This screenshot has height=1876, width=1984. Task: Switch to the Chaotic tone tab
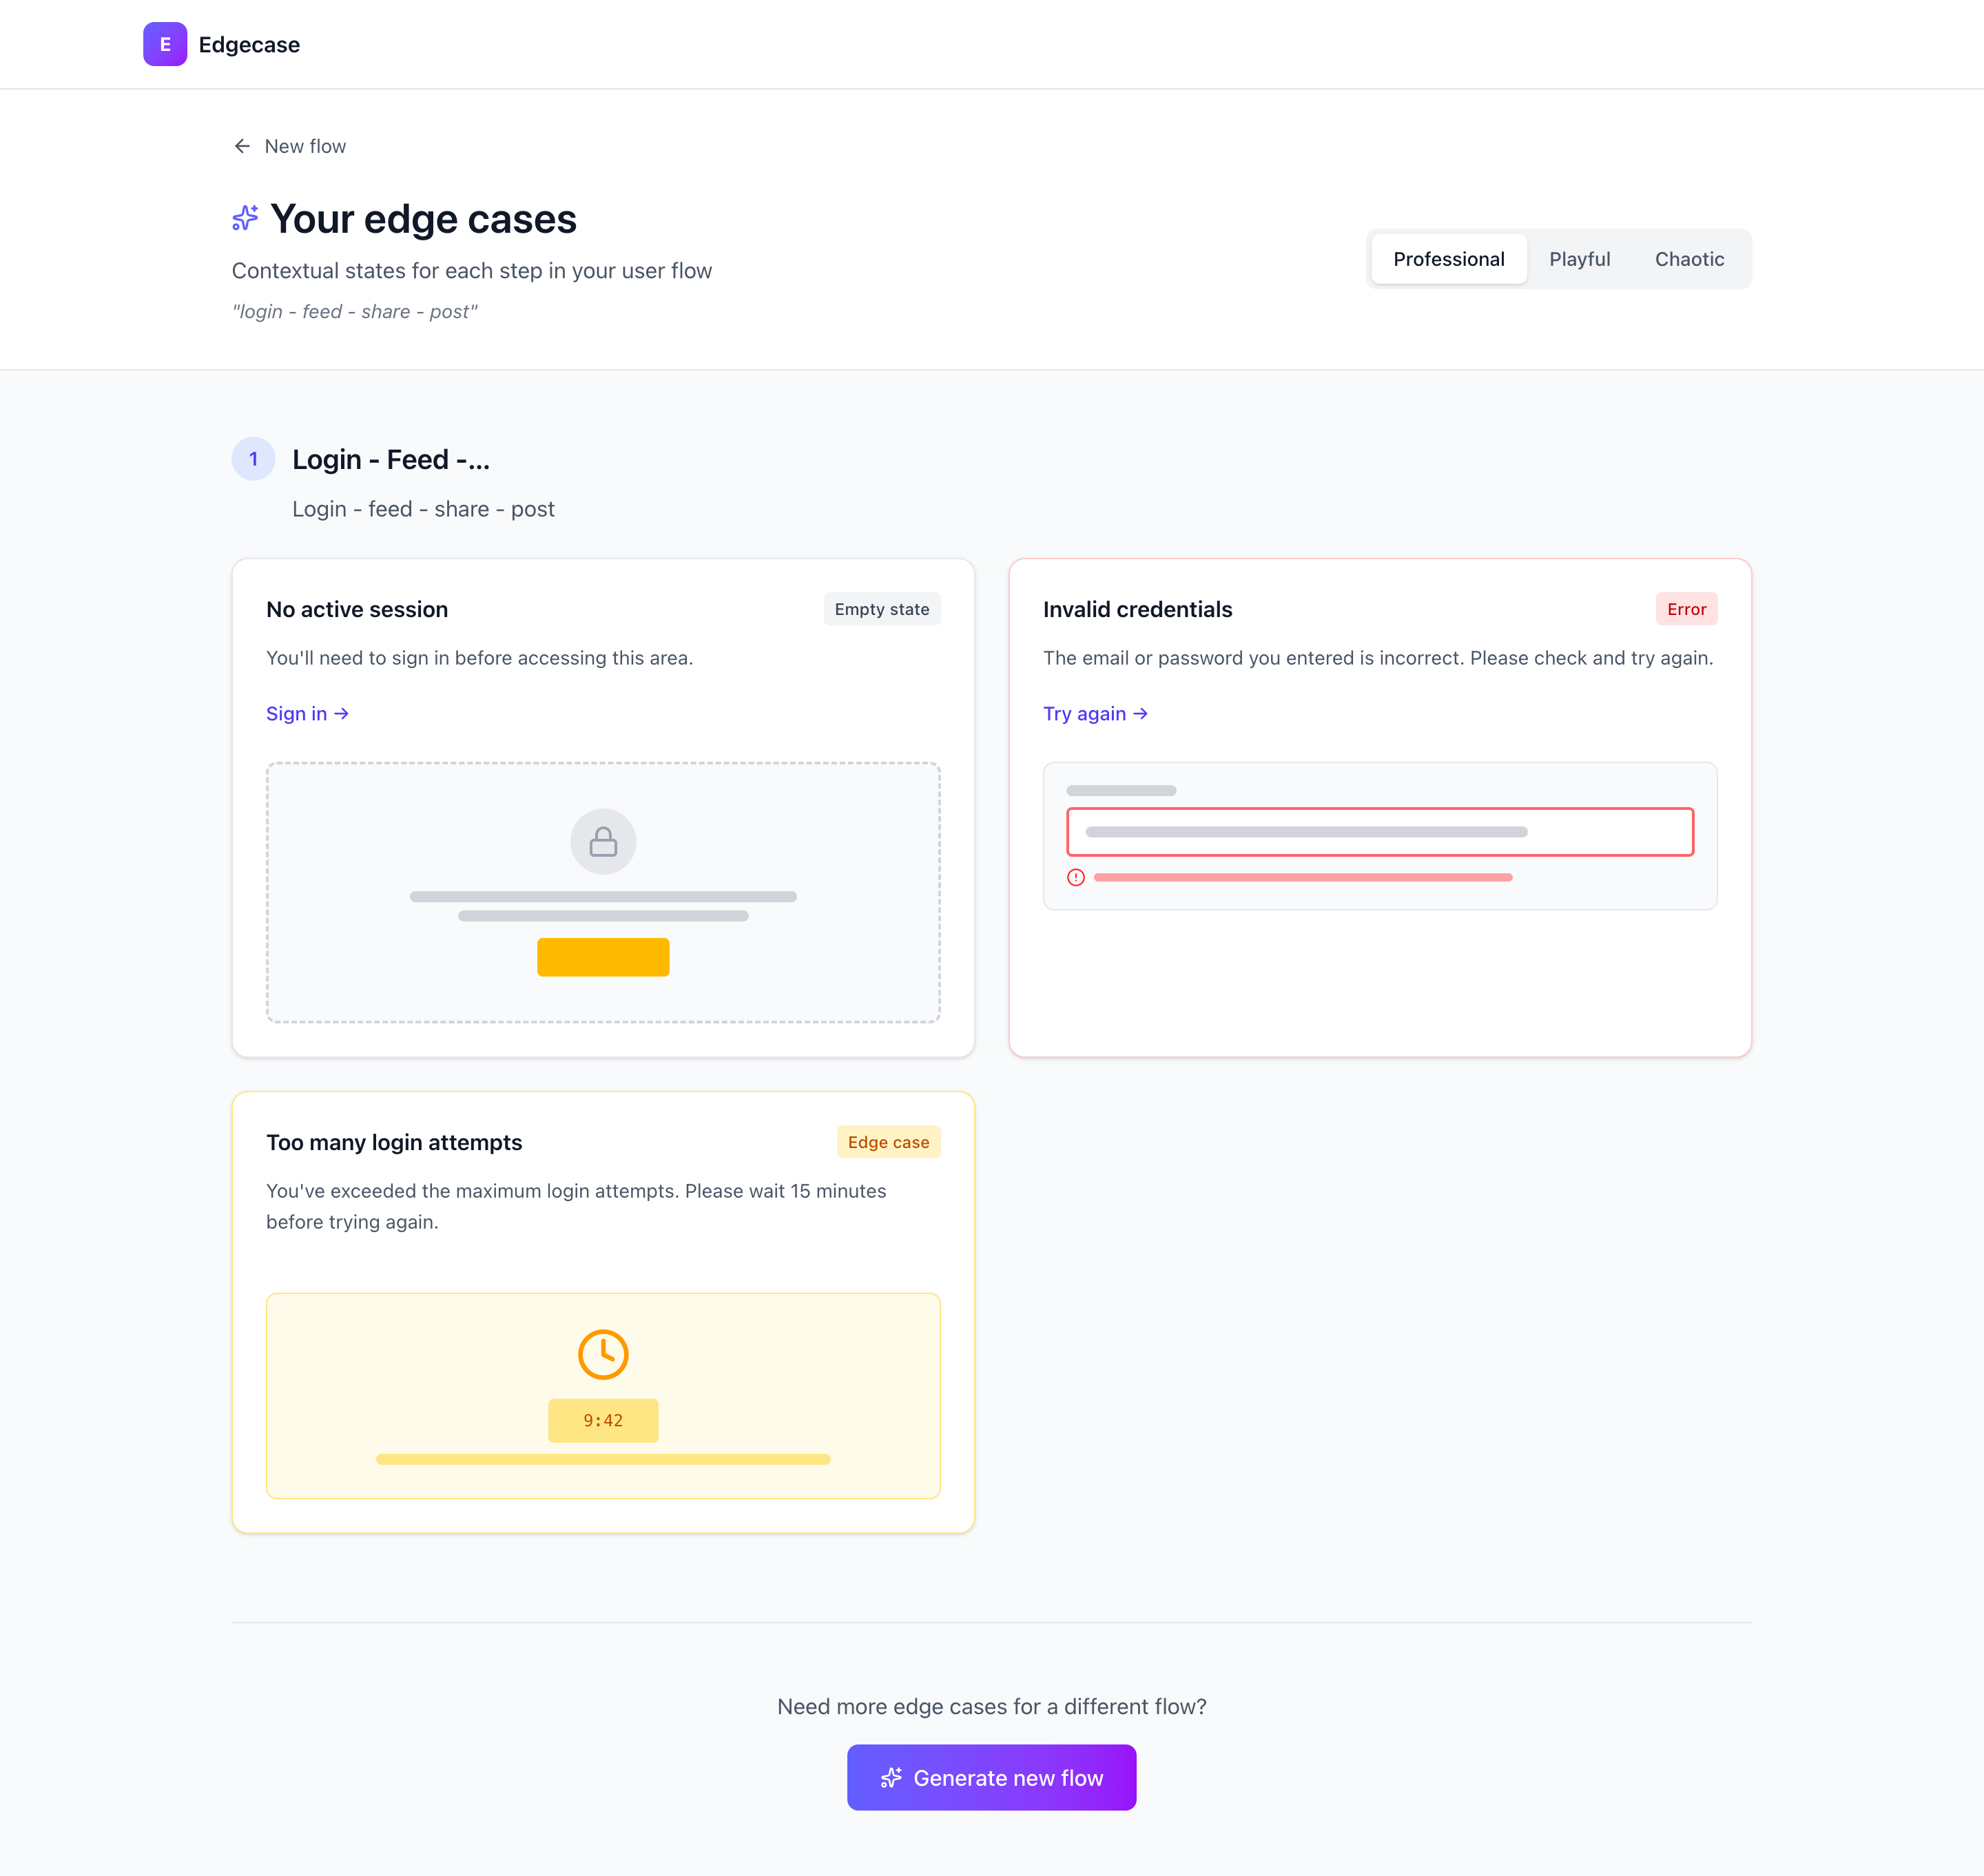click(x=1689, y=259)
